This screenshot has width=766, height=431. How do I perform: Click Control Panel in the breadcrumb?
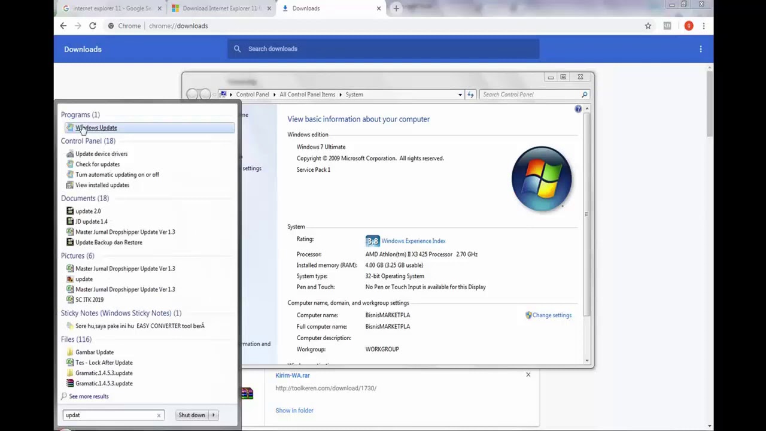pyautogui.click(x=253, y=95)
